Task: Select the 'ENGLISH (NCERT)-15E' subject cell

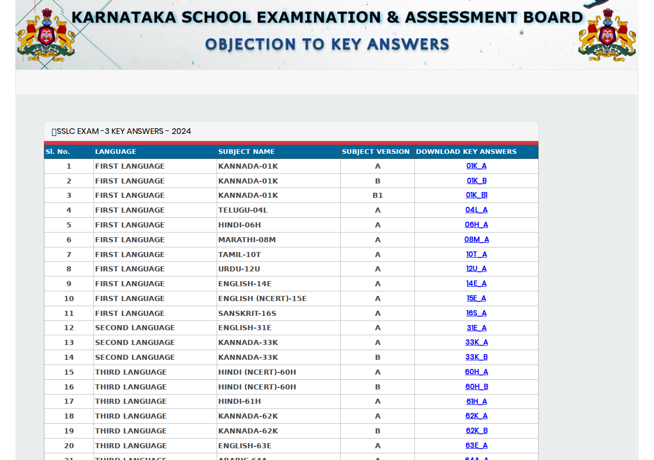Action: [278, 298]
